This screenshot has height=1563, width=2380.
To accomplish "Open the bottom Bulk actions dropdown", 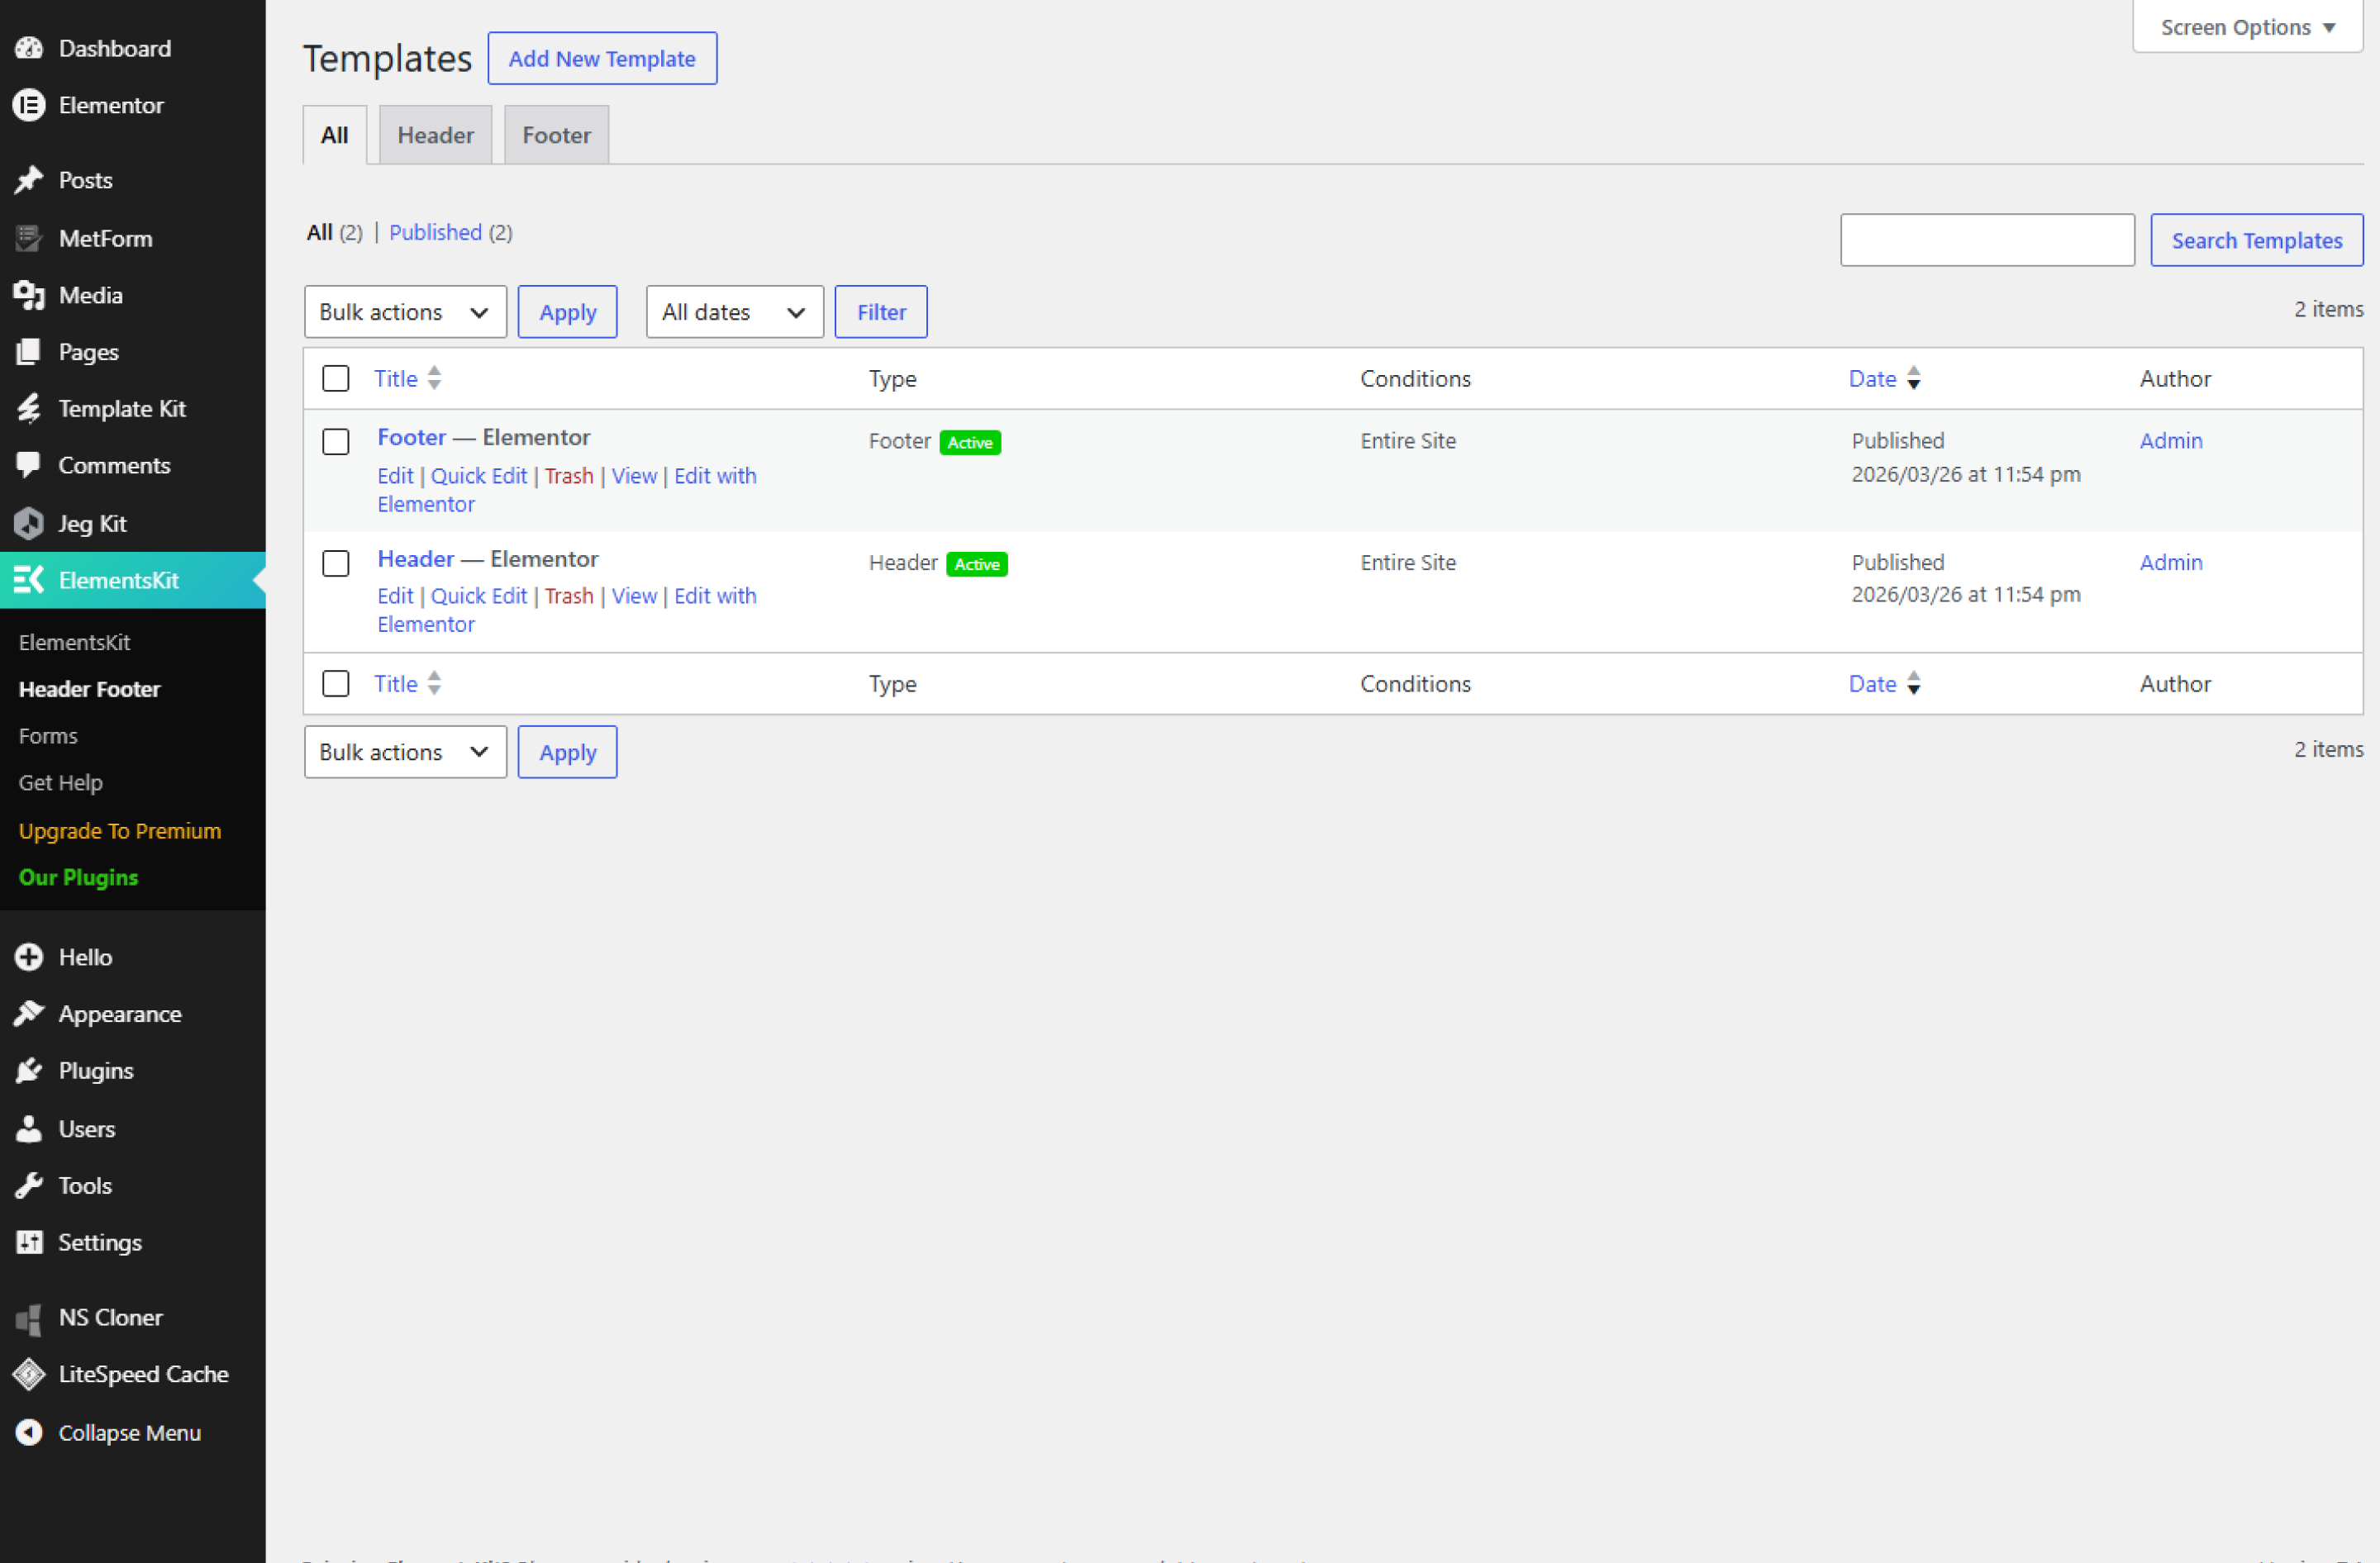I will tap(405, 752).
